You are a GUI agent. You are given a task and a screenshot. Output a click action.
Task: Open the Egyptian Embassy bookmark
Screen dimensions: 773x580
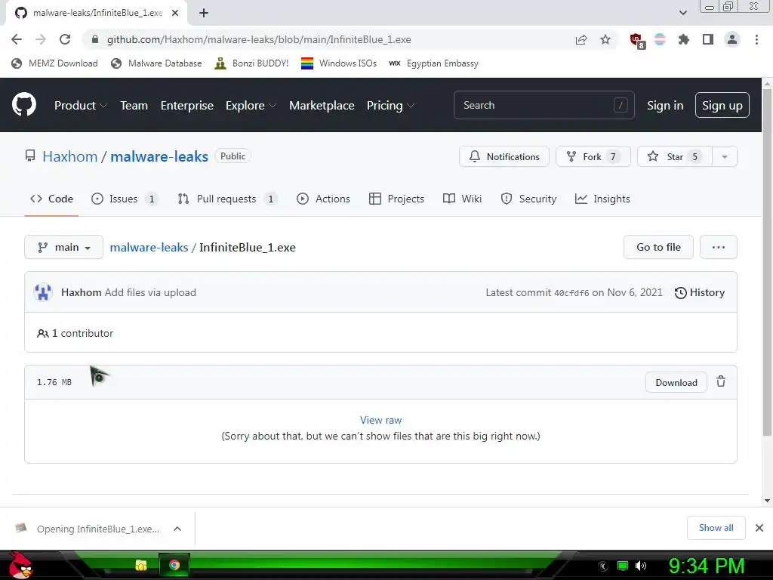pos(434,63)
